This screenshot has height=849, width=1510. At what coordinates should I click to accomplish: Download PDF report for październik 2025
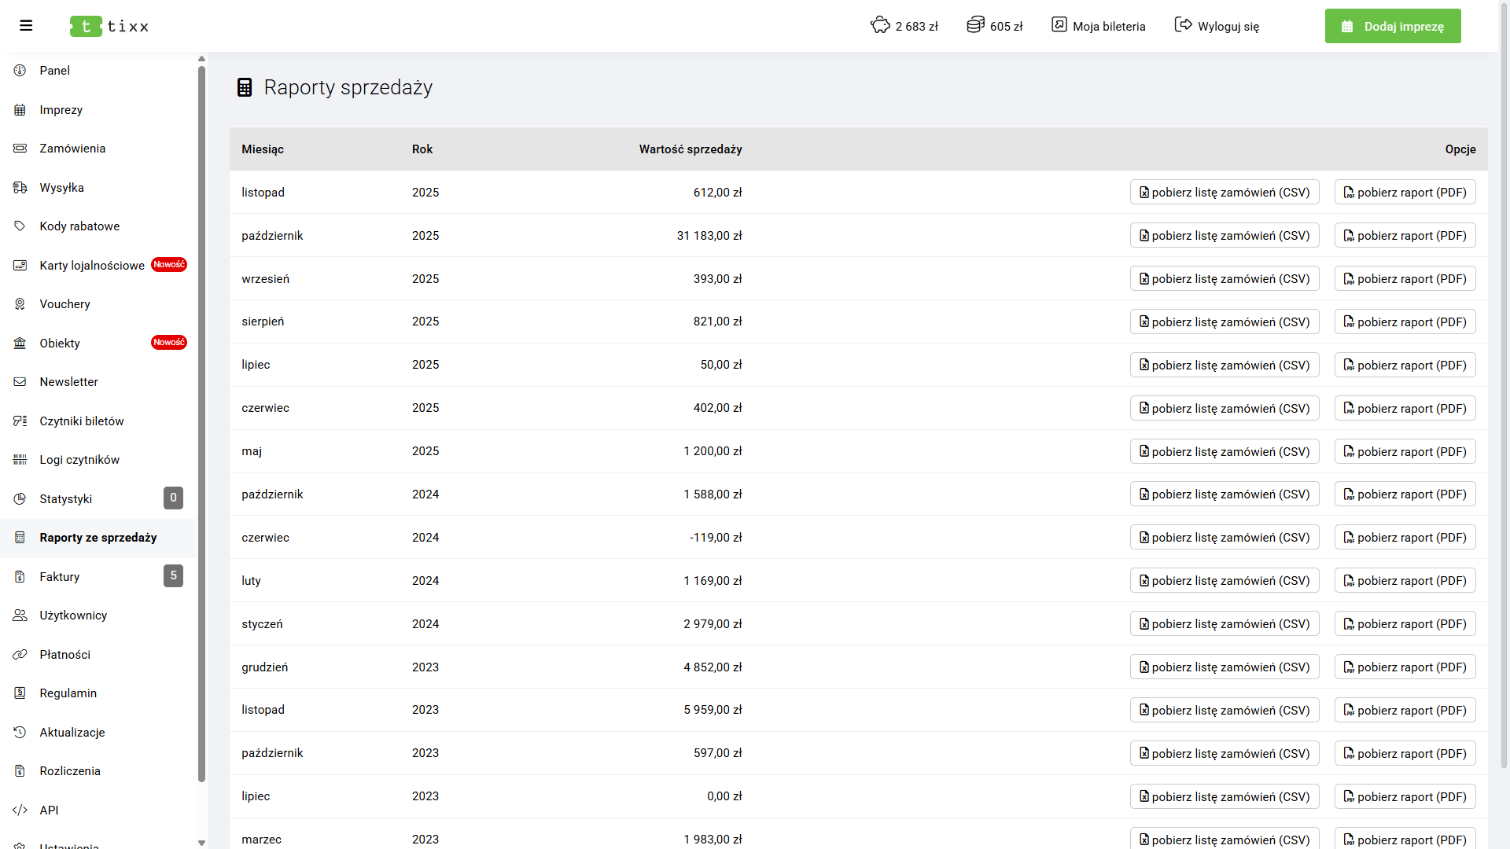click(1405, 236)
